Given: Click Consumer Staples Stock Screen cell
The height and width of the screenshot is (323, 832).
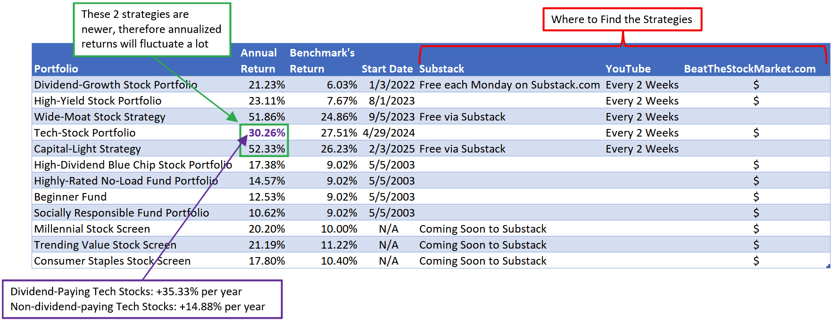Looking at the screenshot, I should 112,261.
